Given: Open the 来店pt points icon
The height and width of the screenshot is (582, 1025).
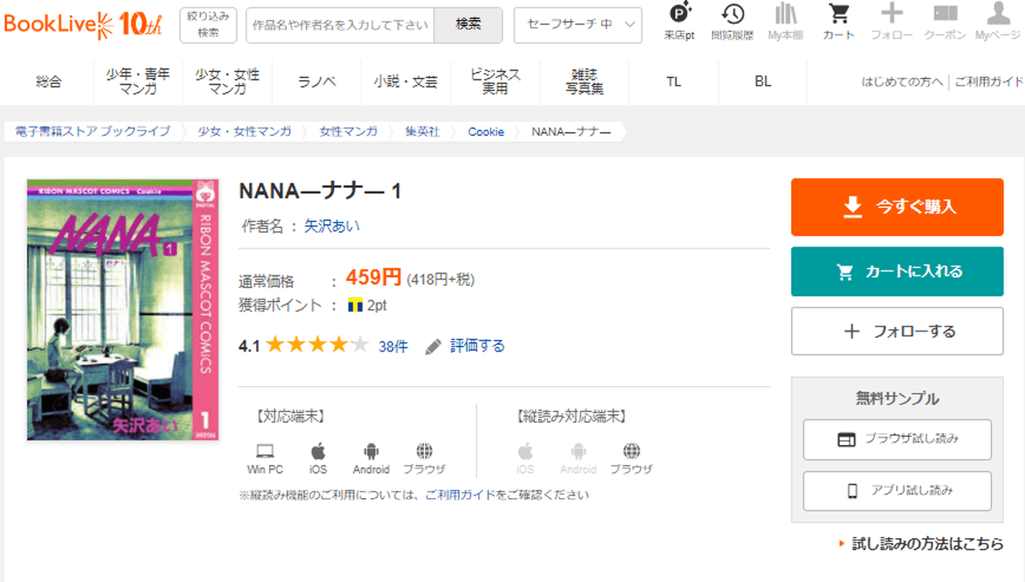Looking at the screenshot, I should [679, 14].
